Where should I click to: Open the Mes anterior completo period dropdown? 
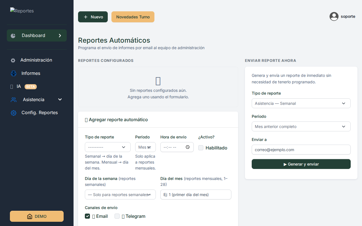tap(301, 127)
